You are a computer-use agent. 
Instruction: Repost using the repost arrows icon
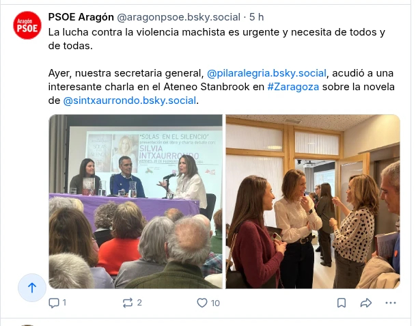(128, 303)
